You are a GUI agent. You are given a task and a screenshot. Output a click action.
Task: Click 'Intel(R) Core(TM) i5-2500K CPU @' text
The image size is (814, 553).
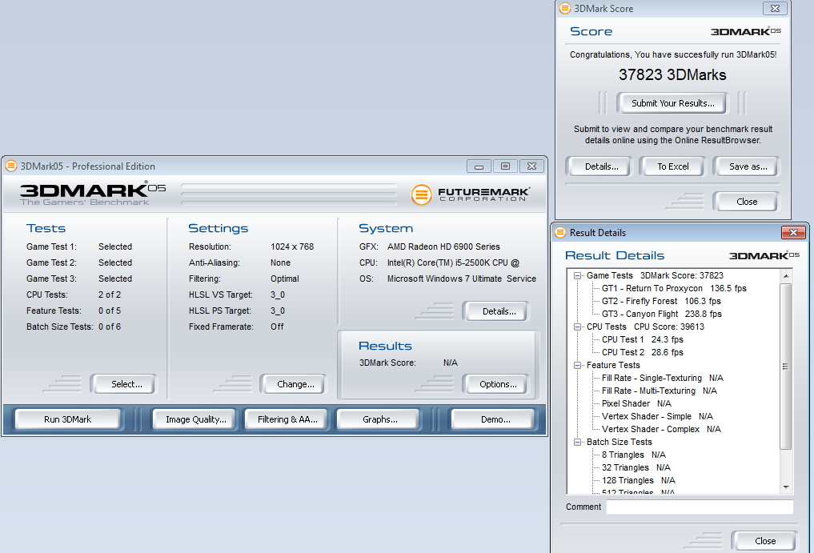pos(453,262)
